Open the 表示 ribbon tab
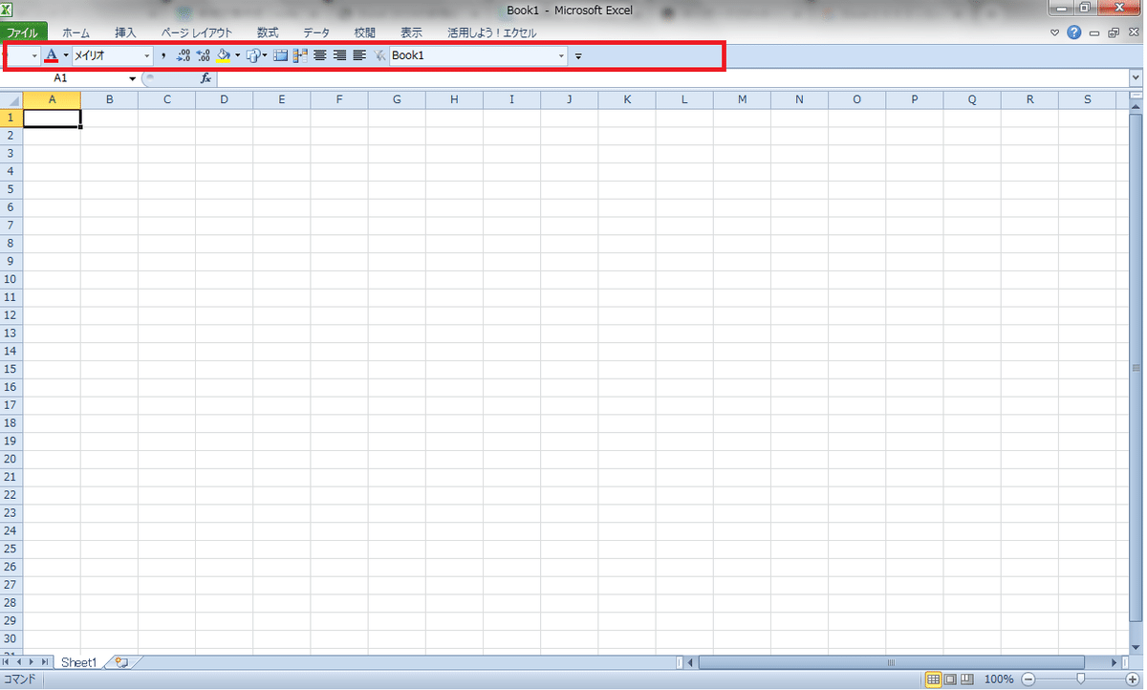 411,32
